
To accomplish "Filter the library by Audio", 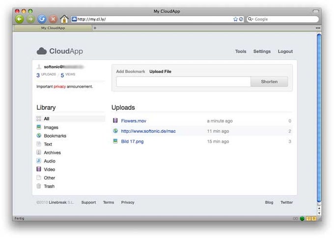I will click(x=50, y=161).
